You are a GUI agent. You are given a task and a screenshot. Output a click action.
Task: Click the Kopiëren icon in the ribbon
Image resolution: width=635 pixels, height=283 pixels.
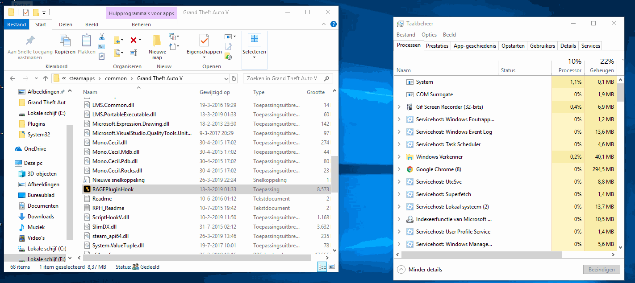coord(65,44)
